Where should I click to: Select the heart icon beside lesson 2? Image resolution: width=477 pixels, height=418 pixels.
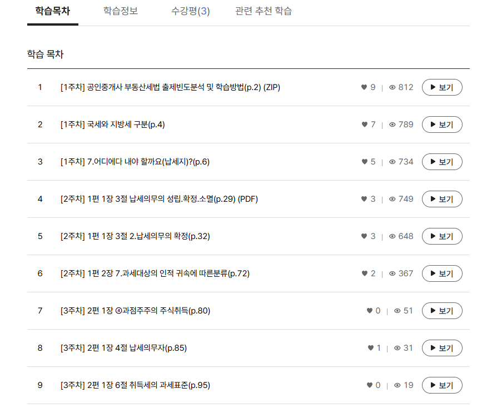pyautogui.click(x=364, y=124)
